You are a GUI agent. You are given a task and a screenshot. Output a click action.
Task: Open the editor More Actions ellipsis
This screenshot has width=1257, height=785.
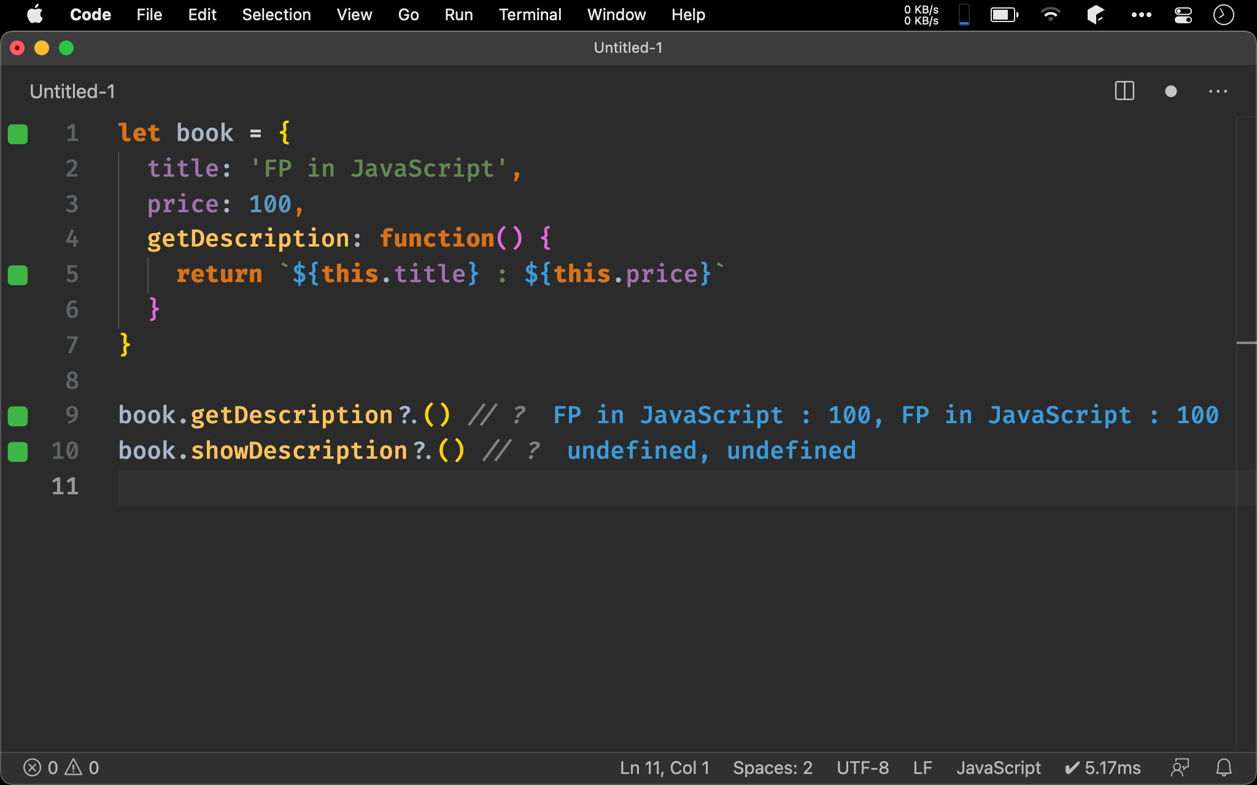[x=1218, y=91]
